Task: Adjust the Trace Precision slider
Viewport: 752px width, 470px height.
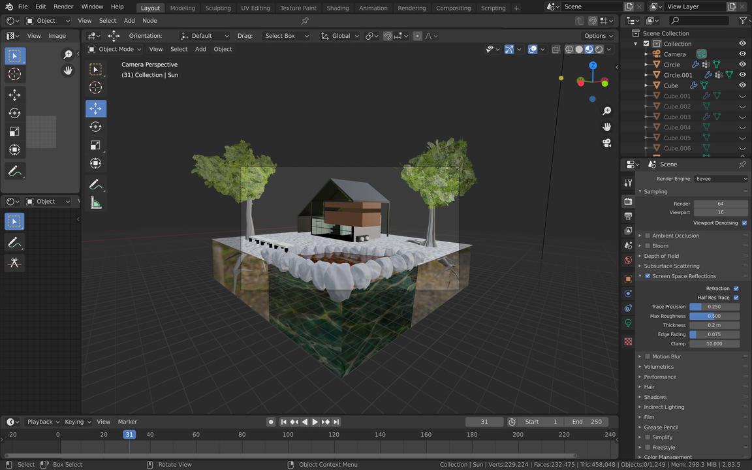Action: click(714, 307)
